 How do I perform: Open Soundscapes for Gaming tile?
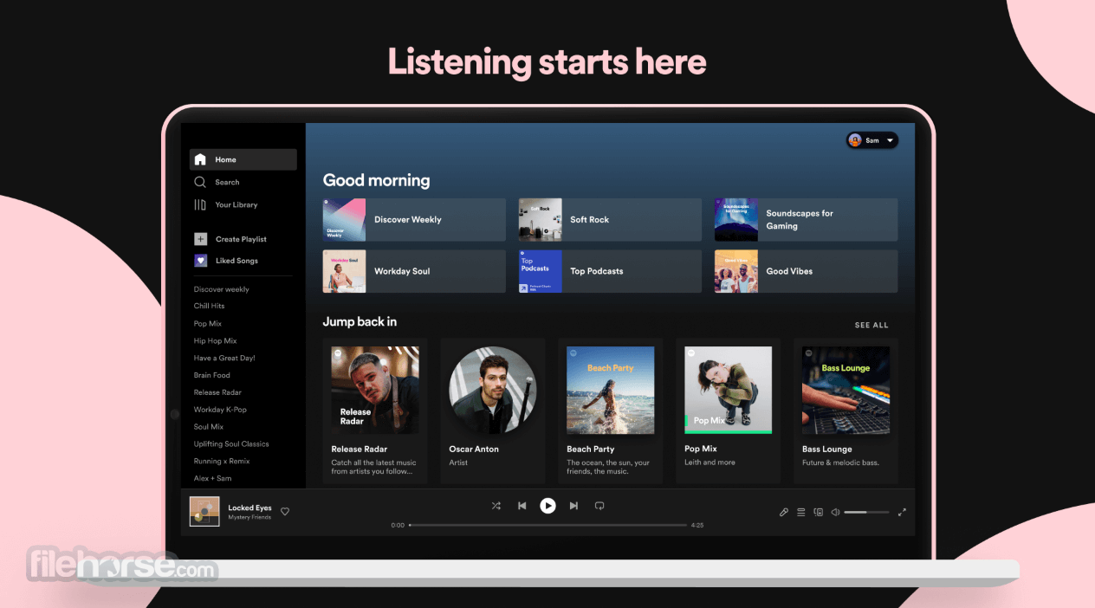pyautogui.click(x=806, y=220)
